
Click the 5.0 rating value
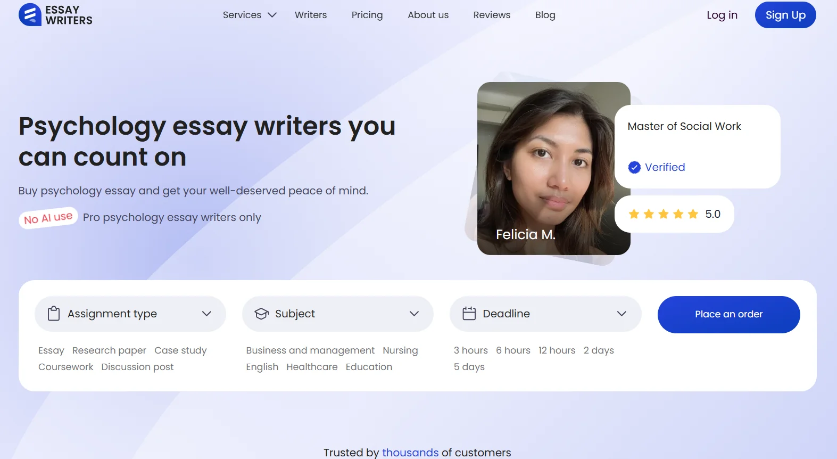point(712,214)
